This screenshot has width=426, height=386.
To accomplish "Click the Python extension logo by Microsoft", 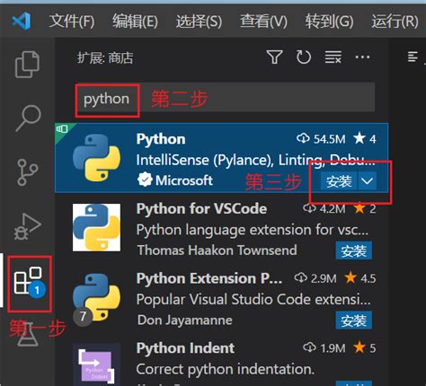I will pos(96,157).
